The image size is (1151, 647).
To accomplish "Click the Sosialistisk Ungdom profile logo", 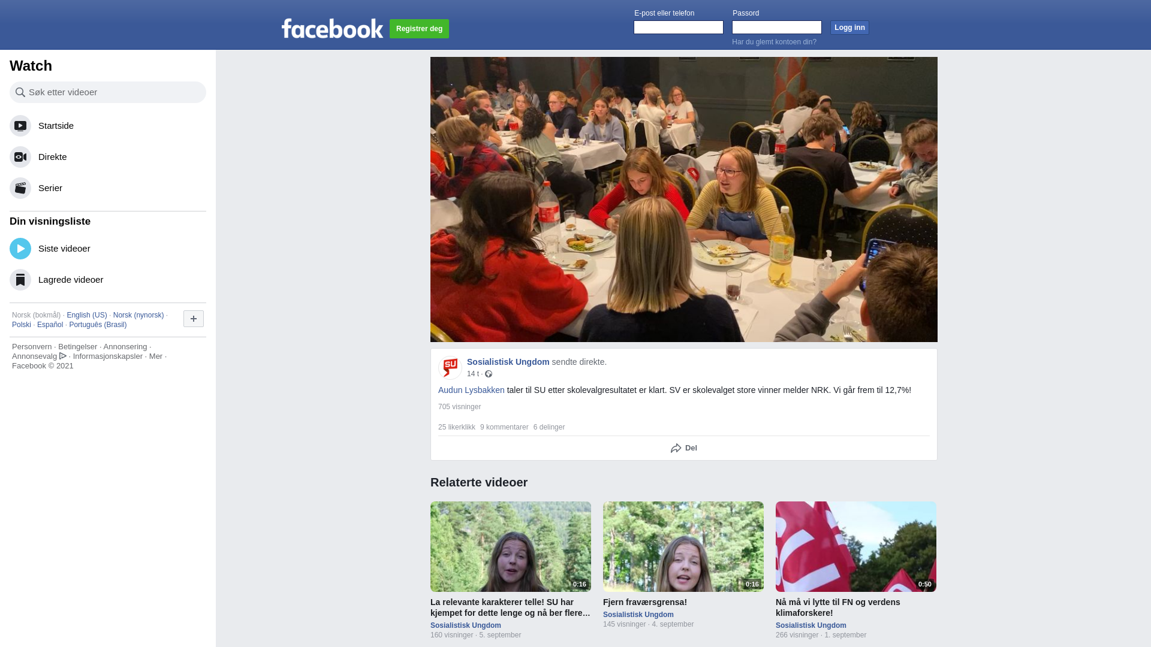I will tap(450, 367).
